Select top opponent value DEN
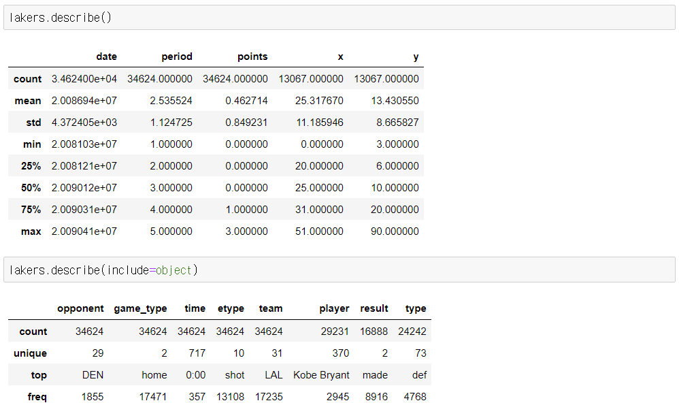 coord(93,375)
